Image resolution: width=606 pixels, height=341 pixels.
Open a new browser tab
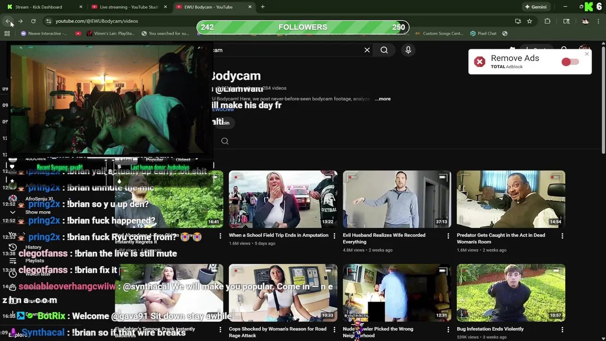pos(263,7)
